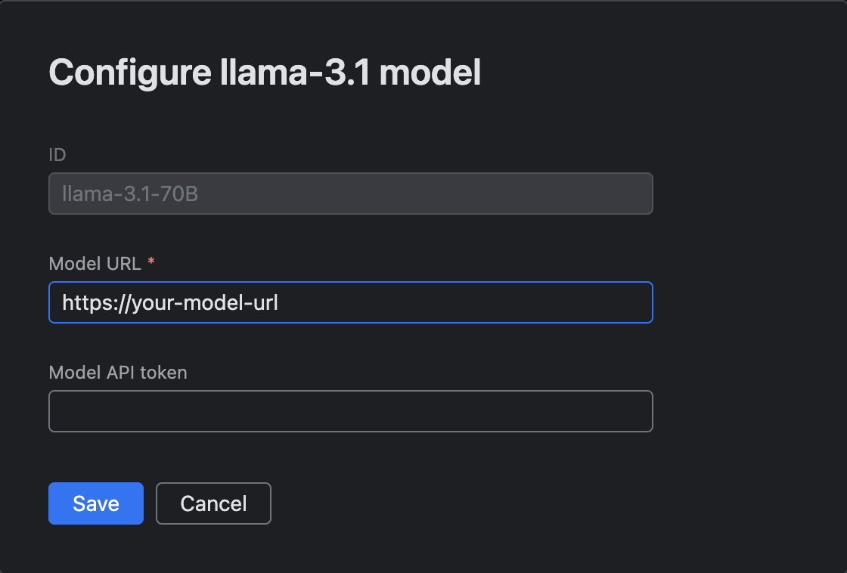Click the "ID" label above the field
847x573 pixels.
pos(57,155)
